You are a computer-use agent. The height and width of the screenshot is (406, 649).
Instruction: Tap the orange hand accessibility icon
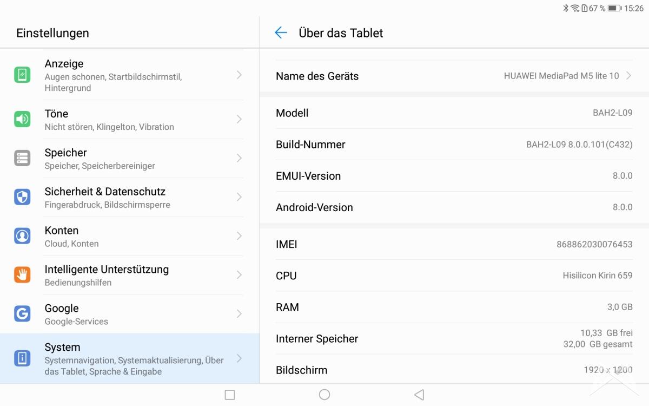pos(22,275)
